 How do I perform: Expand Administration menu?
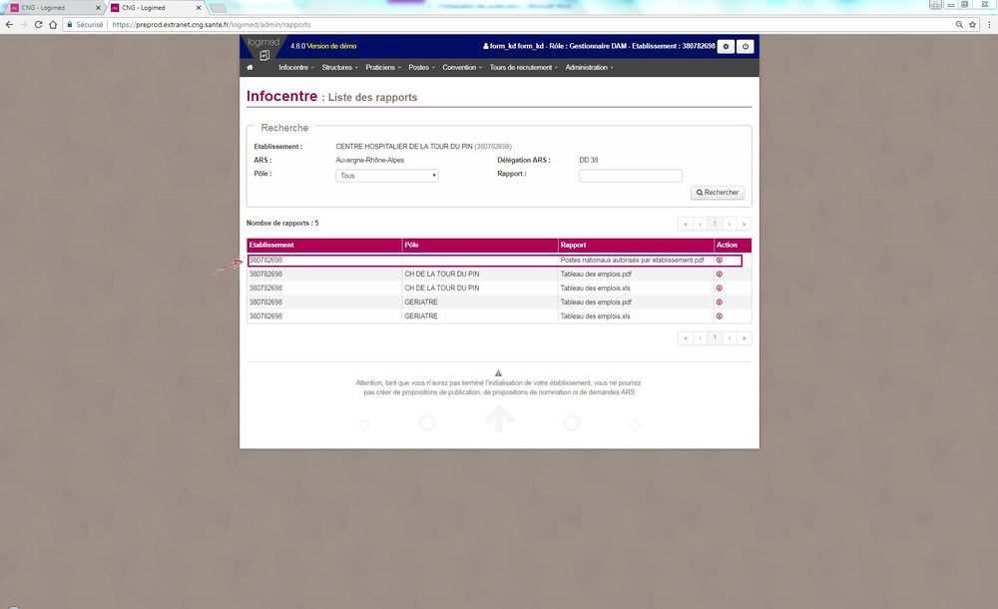pyautogui.click(x=589, y=68)
